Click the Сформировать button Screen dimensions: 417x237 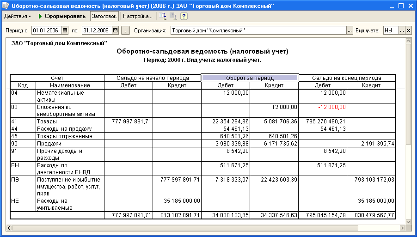(62, 16)
